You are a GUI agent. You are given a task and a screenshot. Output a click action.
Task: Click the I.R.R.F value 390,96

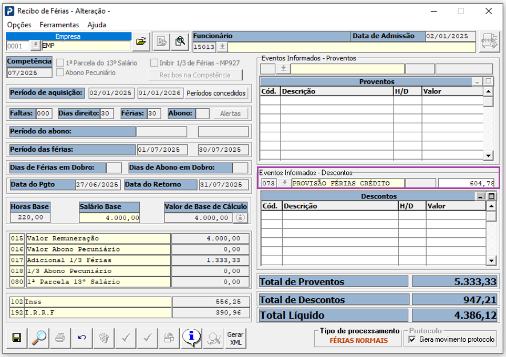click(211, 312)
